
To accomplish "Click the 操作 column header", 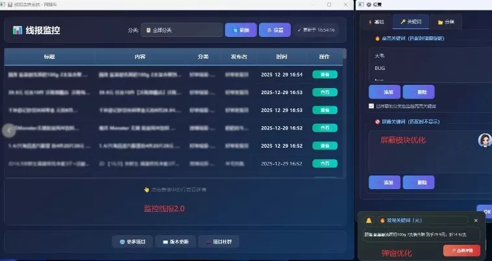I will (x=325, y=56).
